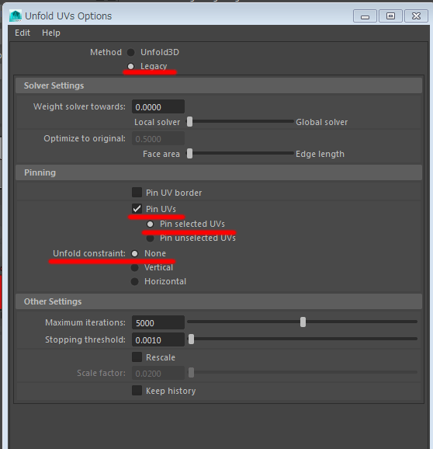Uncheck the Pin UVs checkbox
433x449 pixels.
[x=137, y=209]
